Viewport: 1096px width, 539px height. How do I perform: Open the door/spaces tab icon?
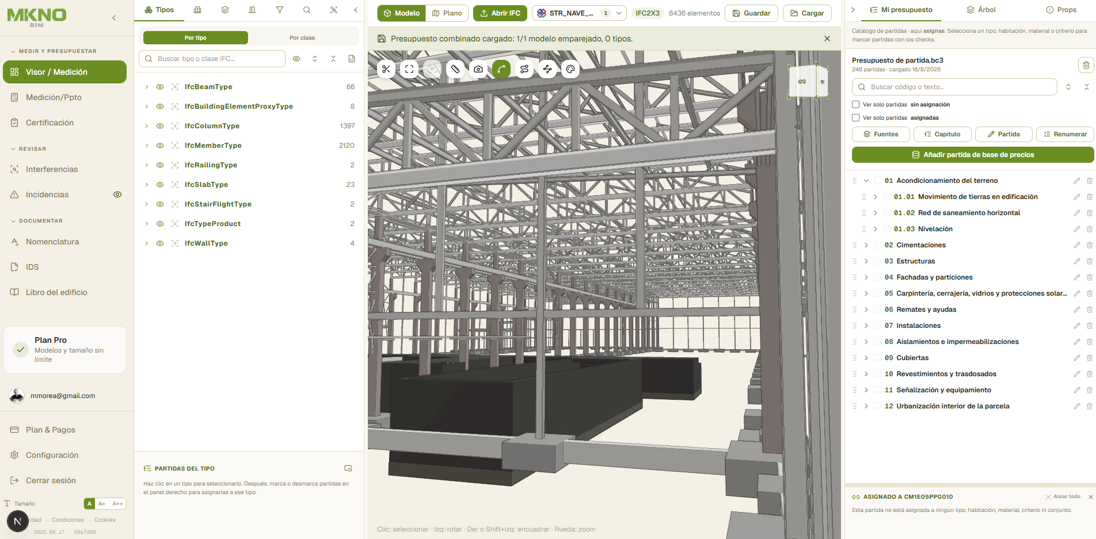[252, 10]
